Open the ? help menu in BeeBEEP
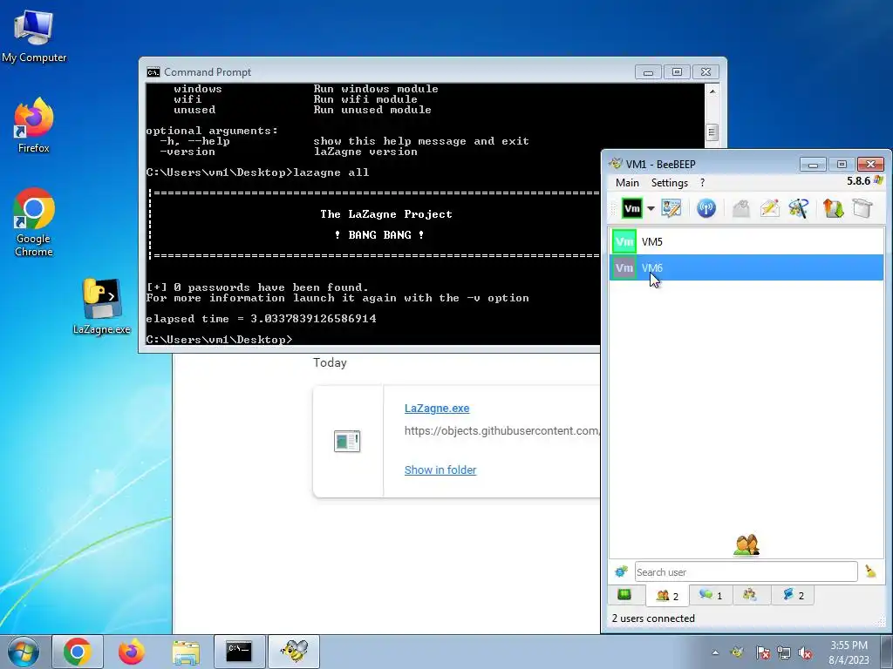This screenshot has height=669, width=893. coord(702,183)
